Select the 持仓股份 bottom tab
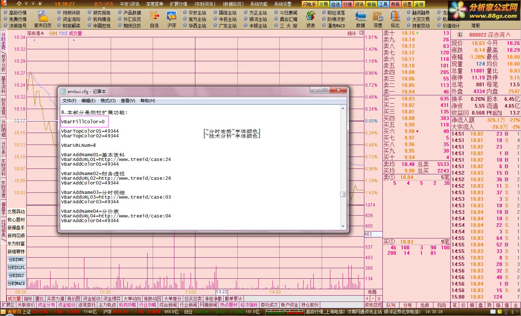This screenshot has width=521, height=316. (310, 305)
